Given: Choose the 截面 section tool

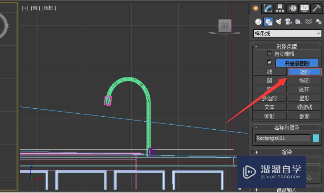Looking at the screenshot, I should pyautogui.click(x=305, y=116).
